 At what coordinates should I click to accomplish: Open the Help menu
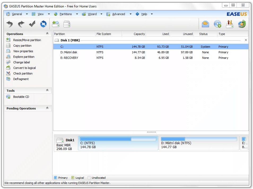[144, 14]
